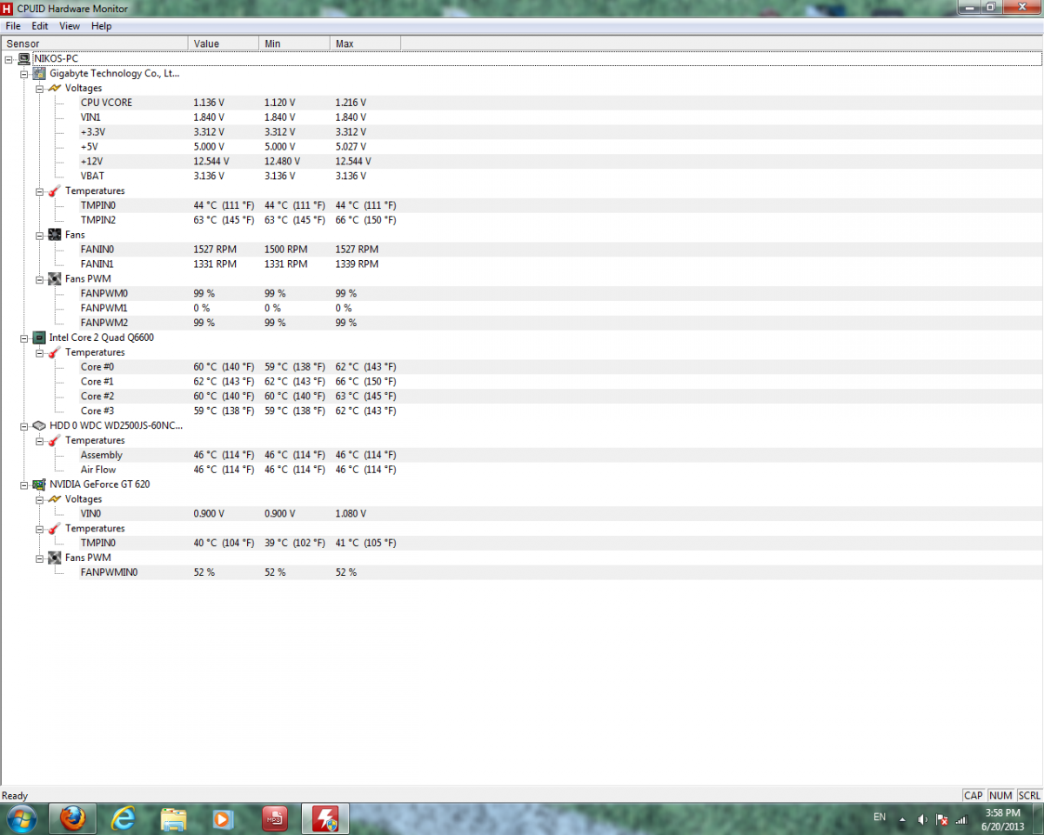This screenshot has height=835, width=1044.
Task: Collapse the Gigabyte Temperatures group
Action: click(x=40, y=191)
